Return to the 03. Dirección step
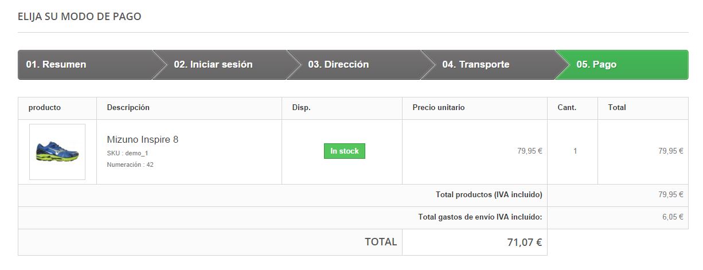 pyautogui.click(x=338, y=65)
